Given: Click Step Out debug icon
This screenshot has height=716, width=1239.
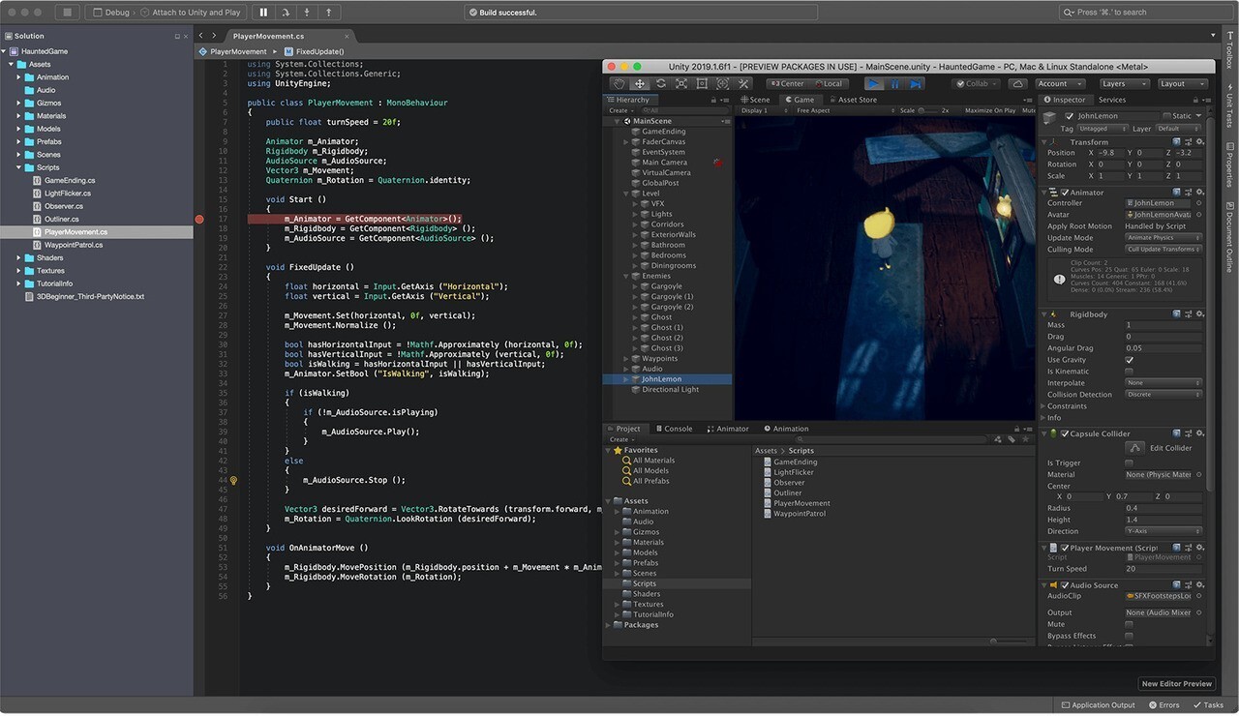Looking at the screenshot, I should click(329, 13).
